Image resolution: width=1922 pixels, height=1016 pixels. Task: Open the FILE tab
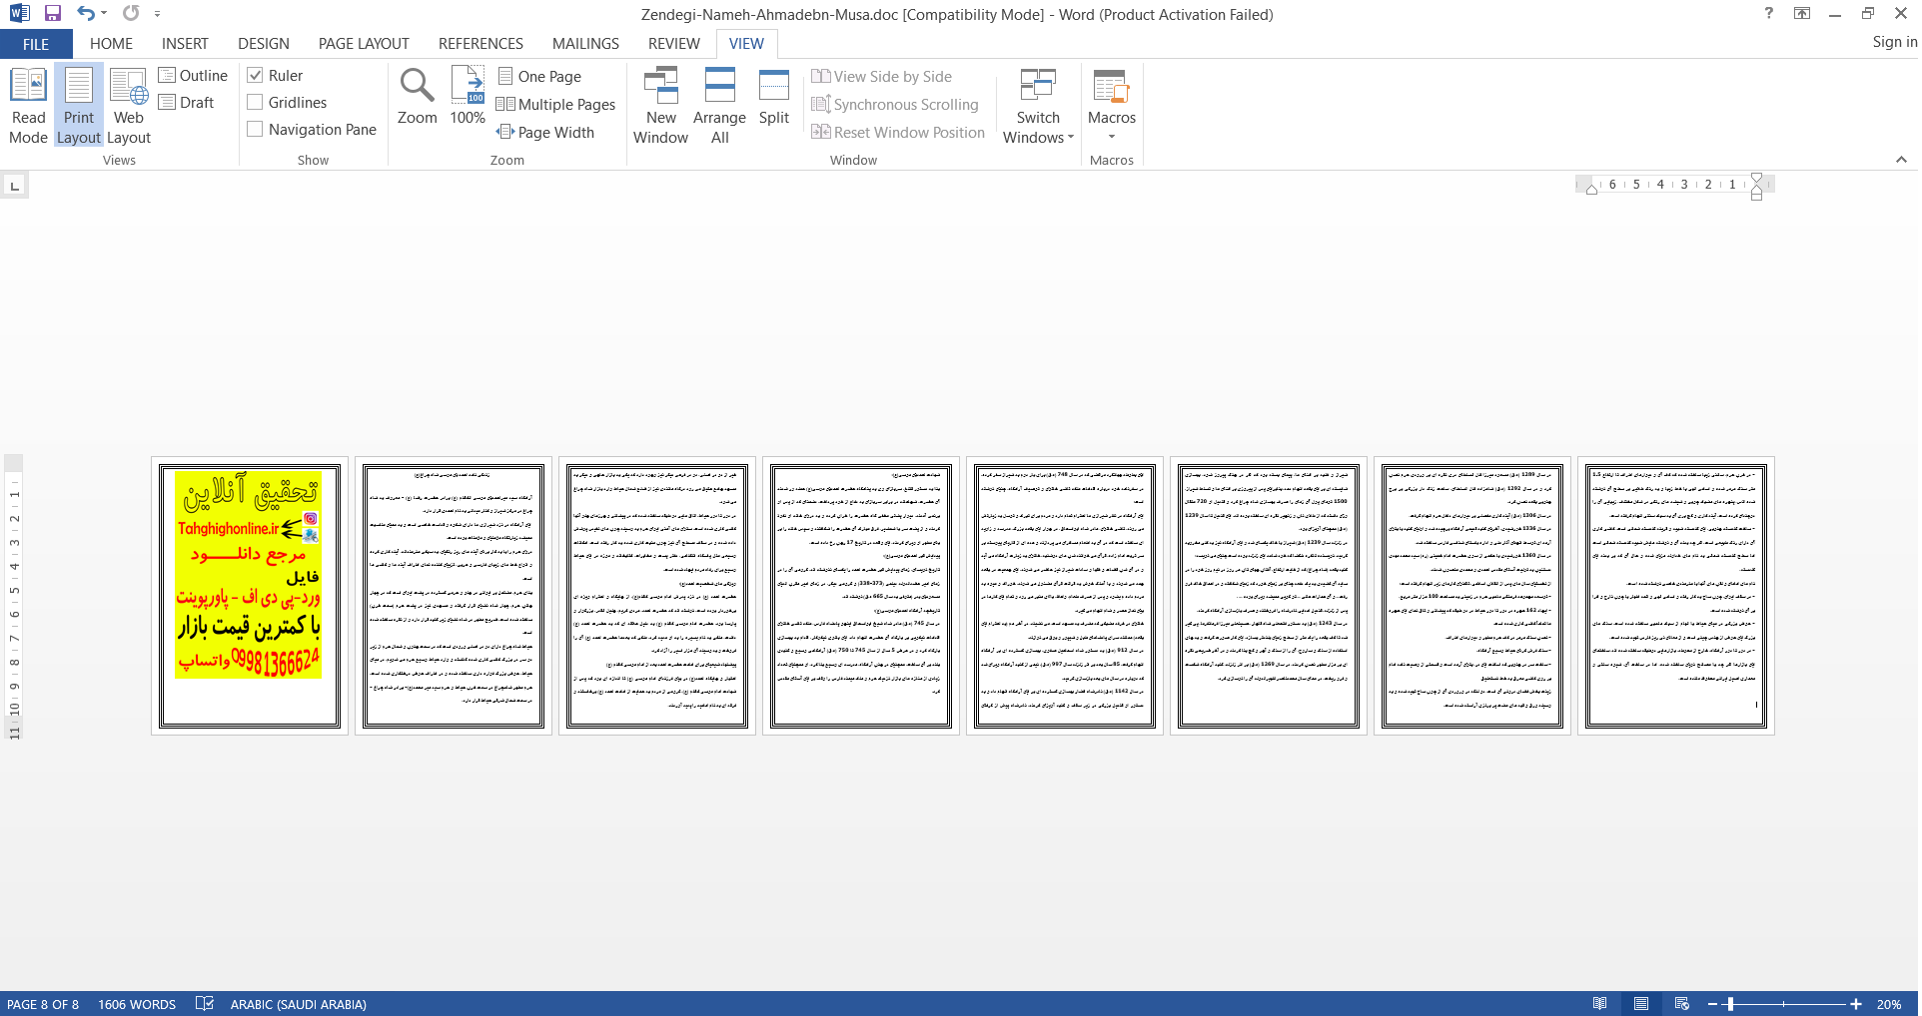(36, 44)
